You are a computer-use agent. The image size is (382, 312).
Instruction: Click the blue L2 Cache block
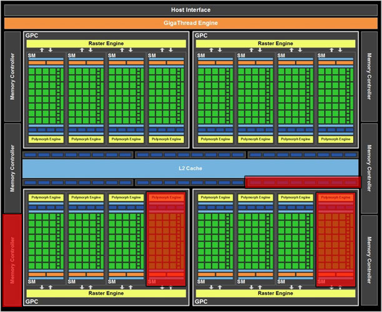tap(190, 168)
